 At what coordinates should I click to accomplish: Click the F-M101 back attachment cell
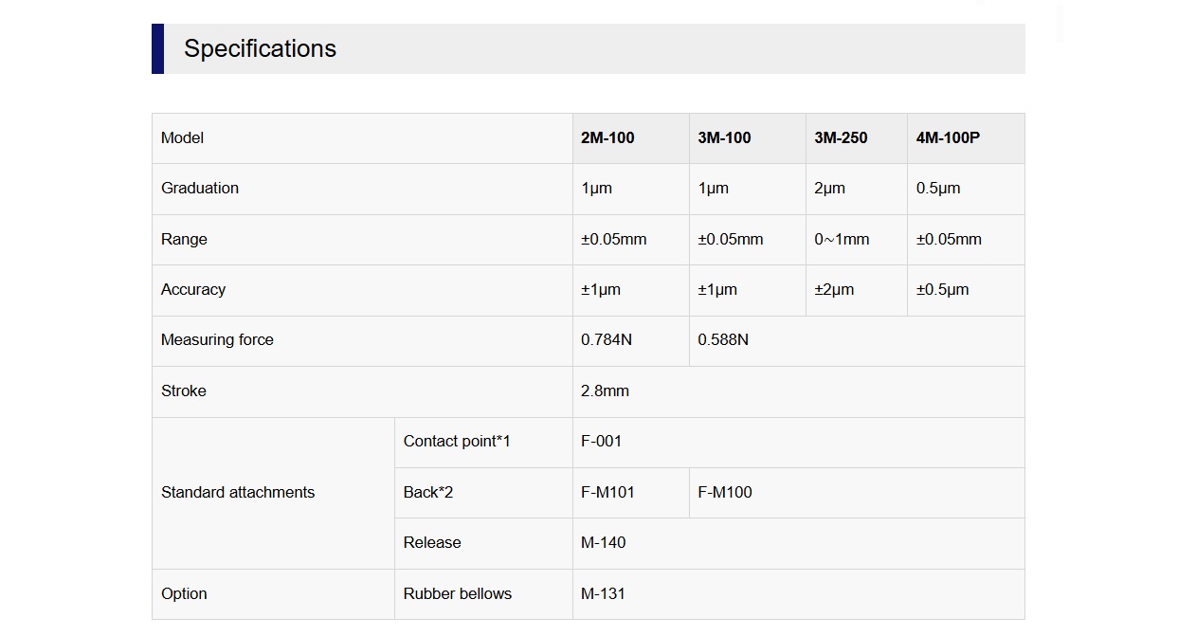coord(631,493)
